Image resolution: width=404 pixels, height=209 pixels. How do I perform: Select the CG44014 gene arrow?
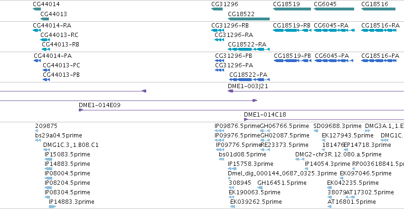pos(37,9)
